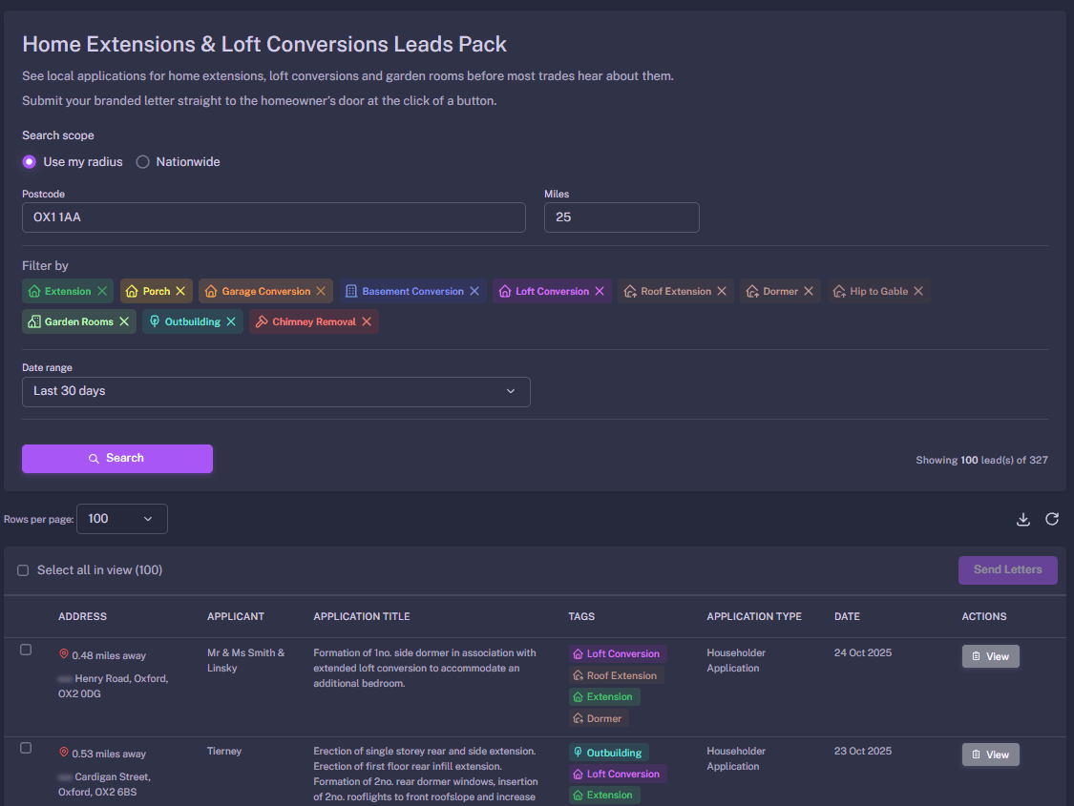1074x806 pixels.
Task: Select the Nationwide radio button
Action: 141,161
